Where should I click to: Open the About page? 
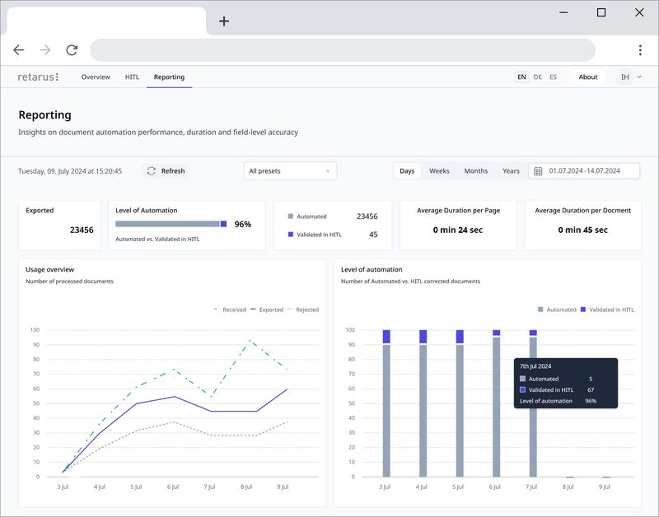(587, 77)
